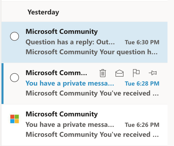This screenshot has height=146, width=174.
Task: Mark the 6:28 PM email as read
Action: tap(119, 73)
